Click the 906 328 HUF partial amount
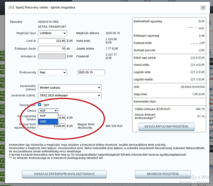 [114, 126]
